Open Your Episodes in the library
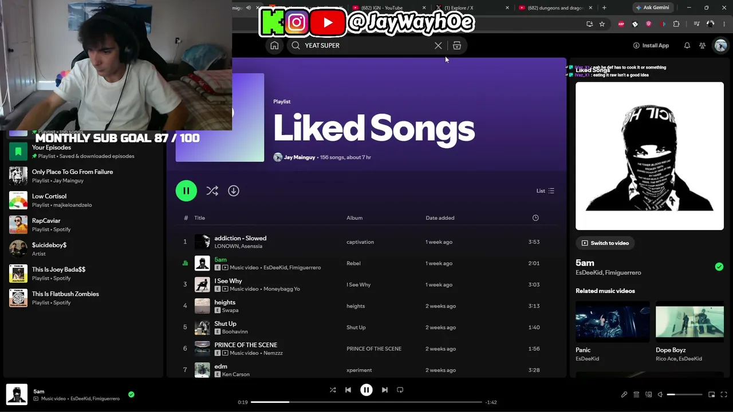This screenshot has height=412, width=733. tap(83, 152)
